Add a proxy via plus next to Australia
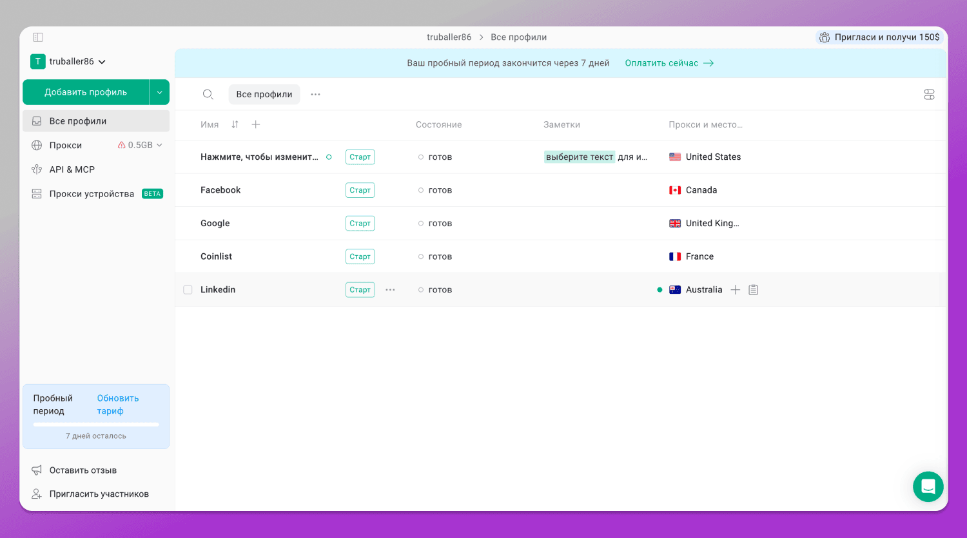 [735, 290]
